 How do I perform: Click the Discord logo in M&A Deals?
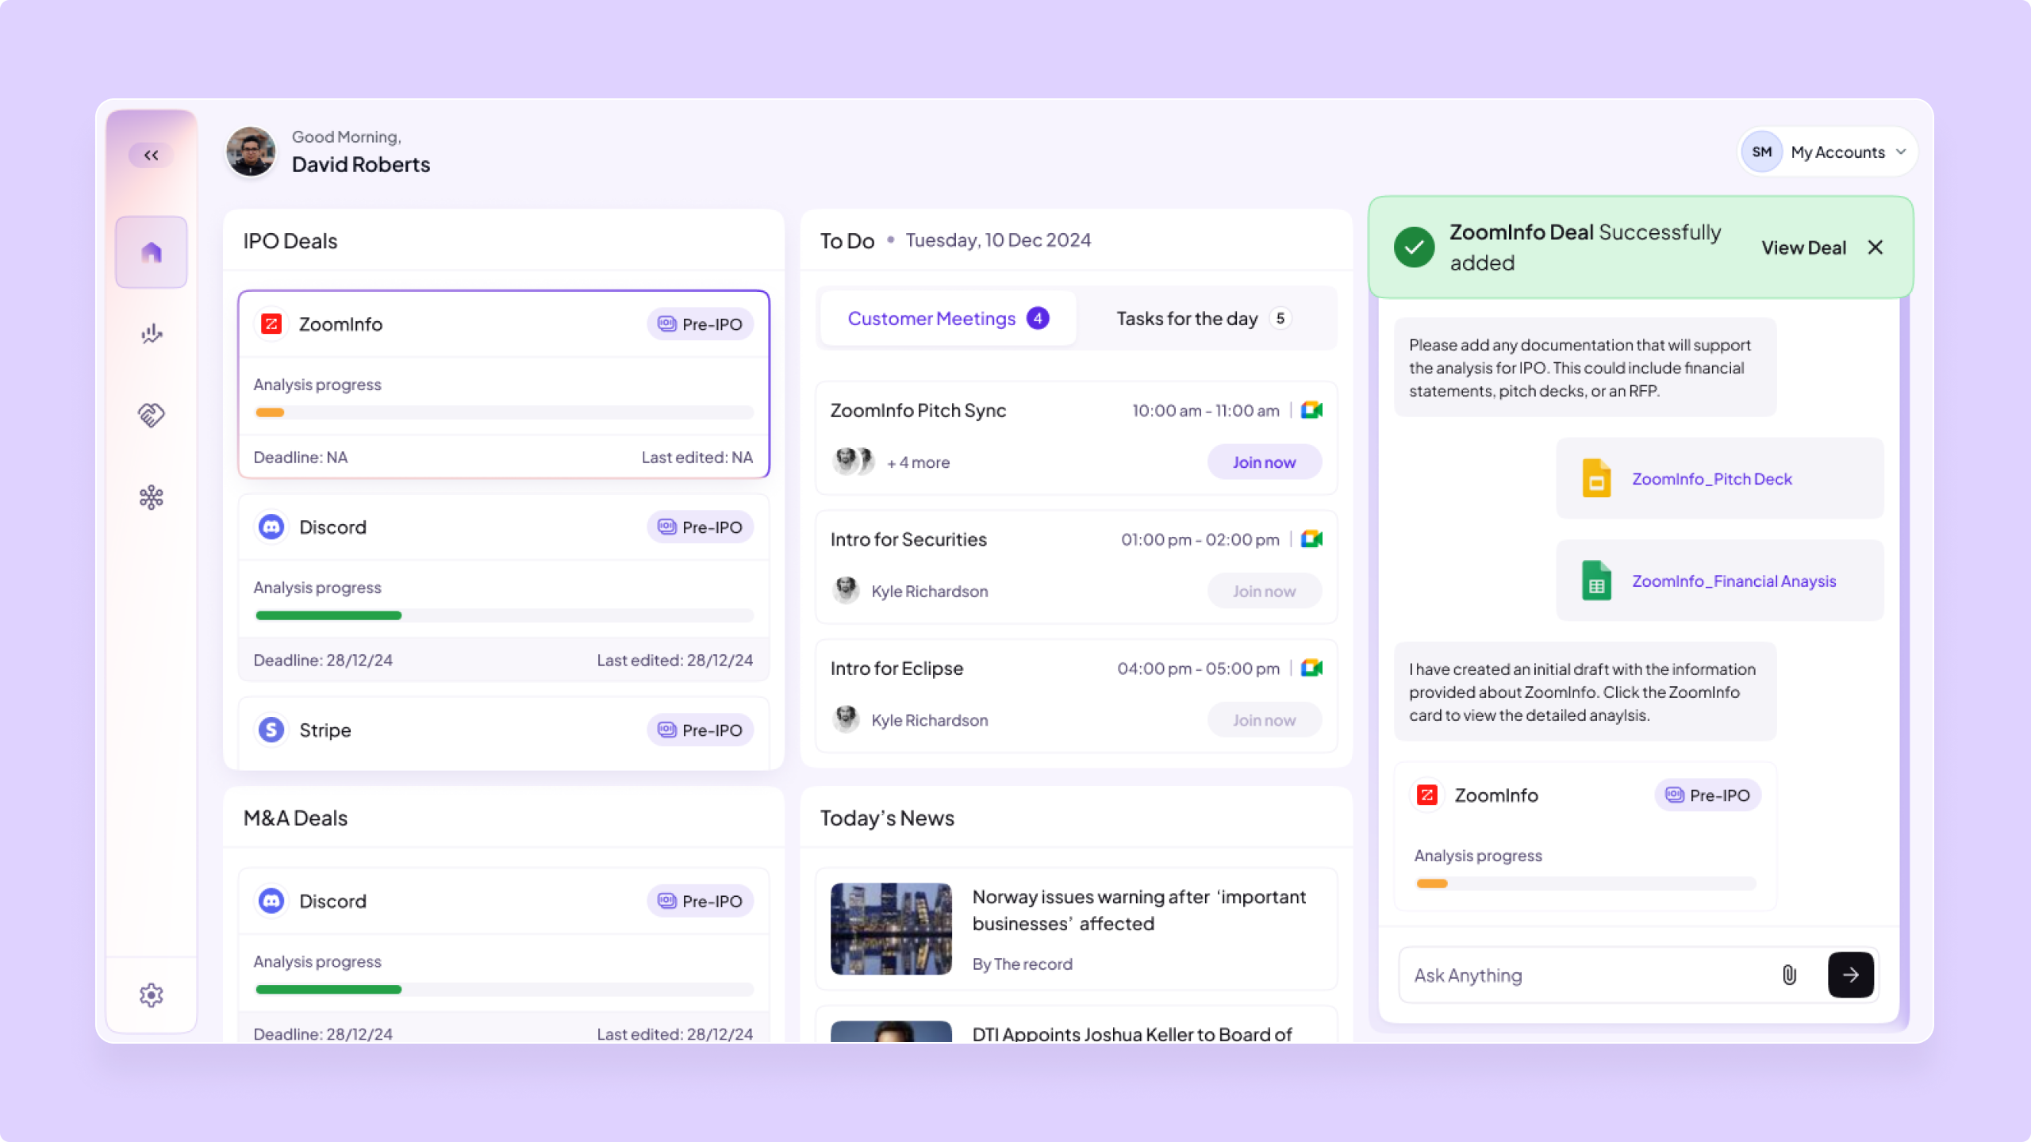point(271,901)
